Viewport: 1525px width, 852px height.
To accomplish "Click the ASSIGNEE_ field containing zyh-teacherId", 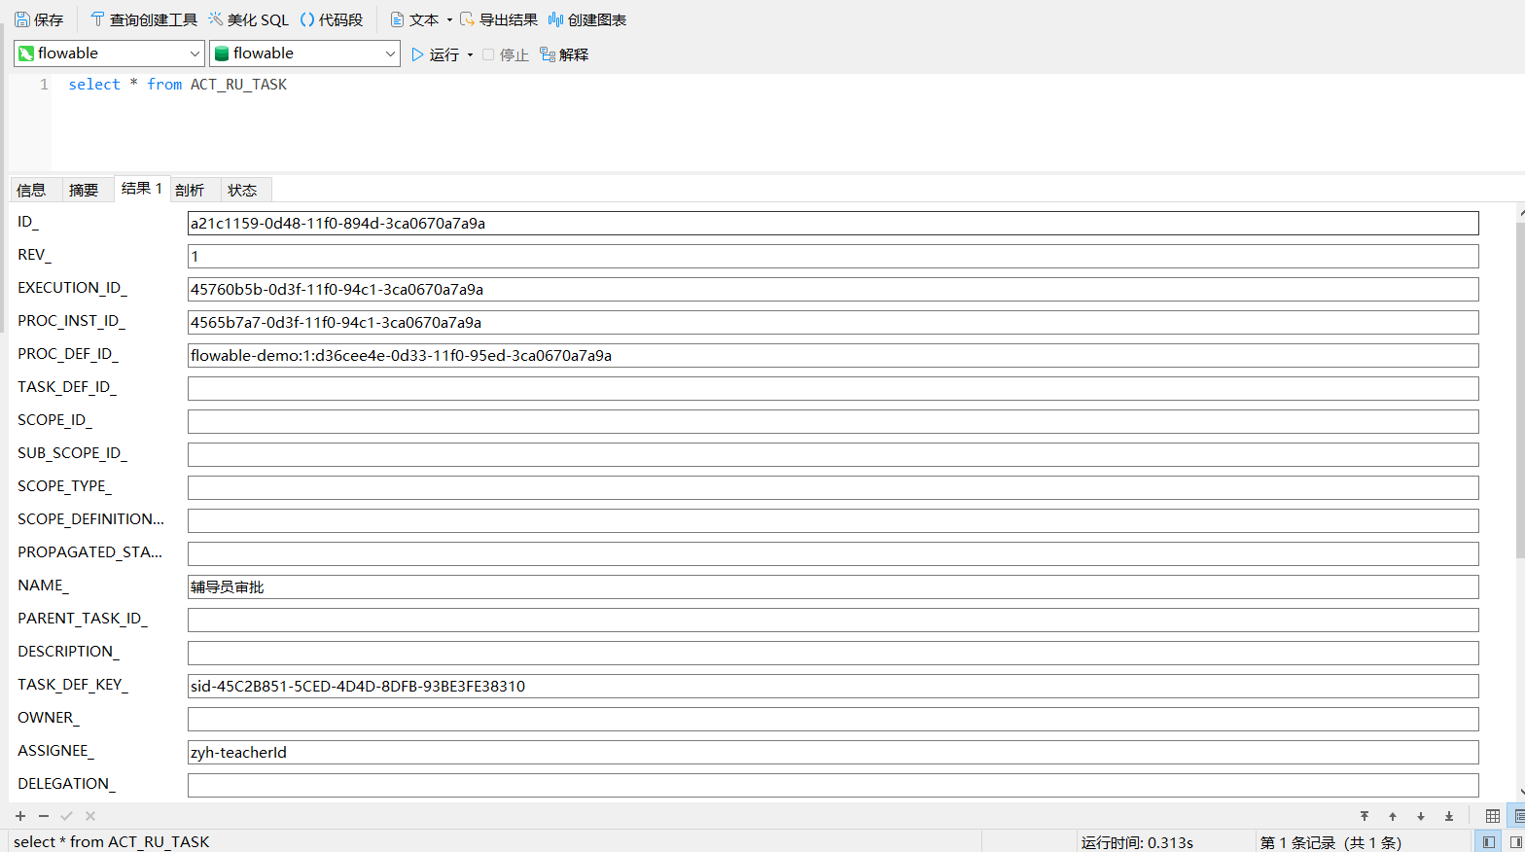I will (833, 752).
